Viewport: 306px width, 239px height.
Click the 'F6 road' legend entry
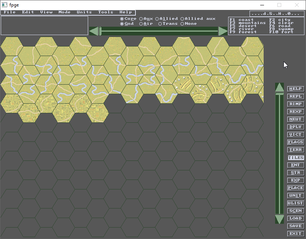[x=280, y=26]
